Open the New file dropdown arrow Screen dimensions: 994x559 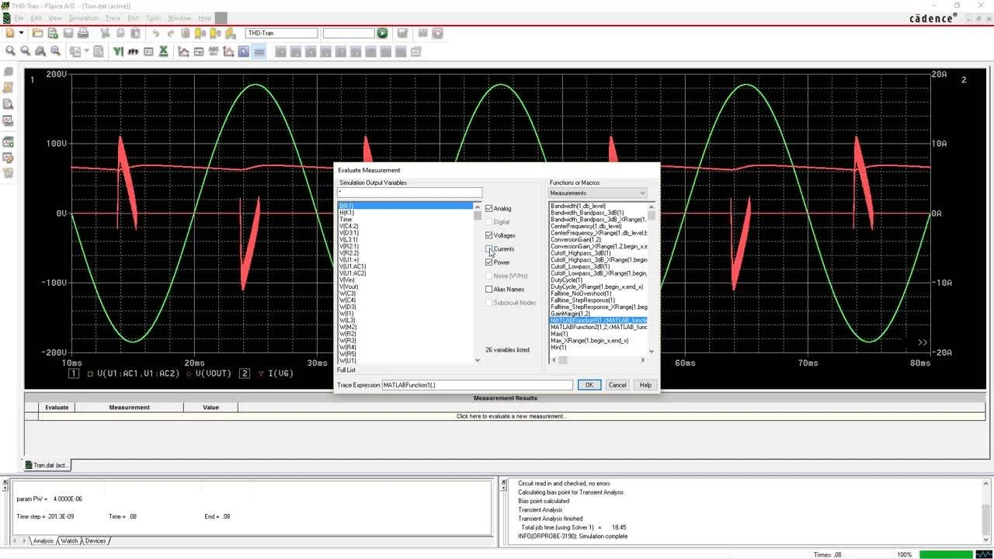pos(22,33)
